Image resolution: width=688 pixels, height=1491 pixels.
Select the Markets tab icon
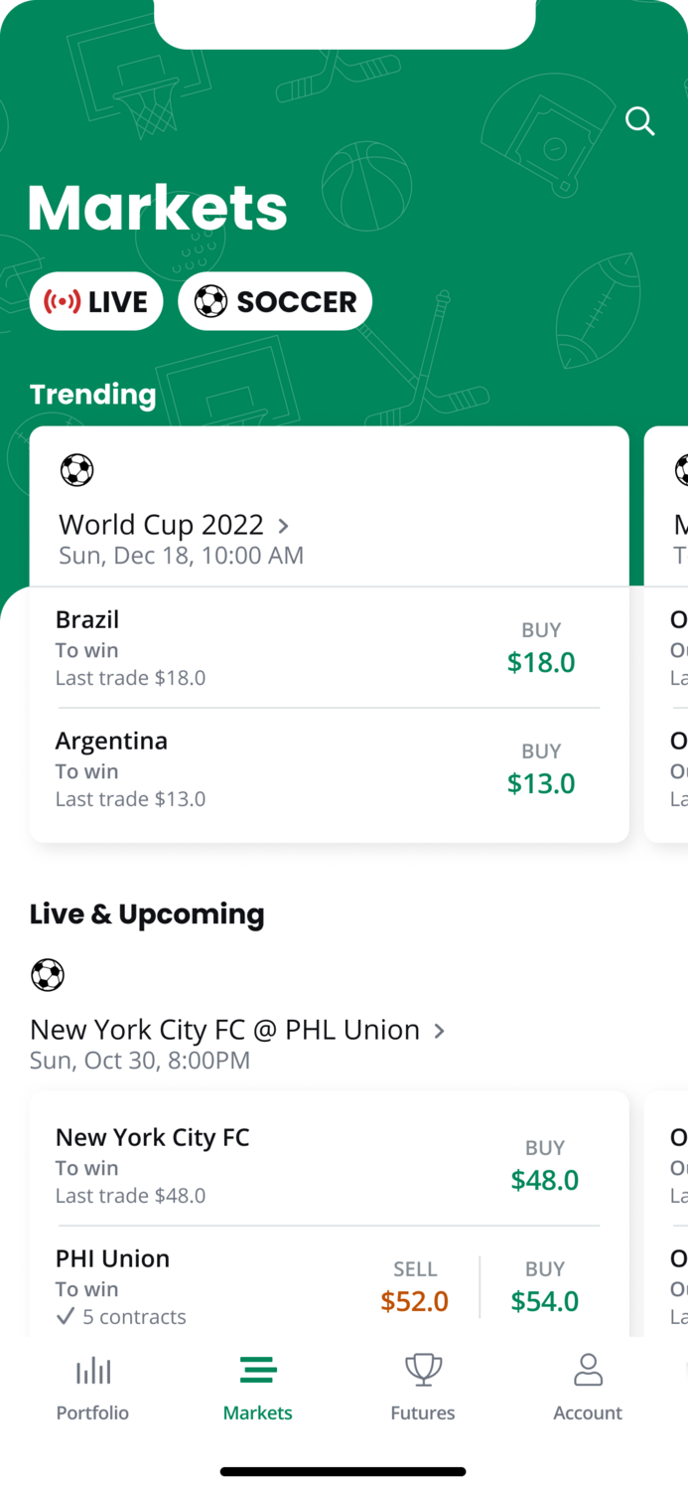click(258, 1371)
